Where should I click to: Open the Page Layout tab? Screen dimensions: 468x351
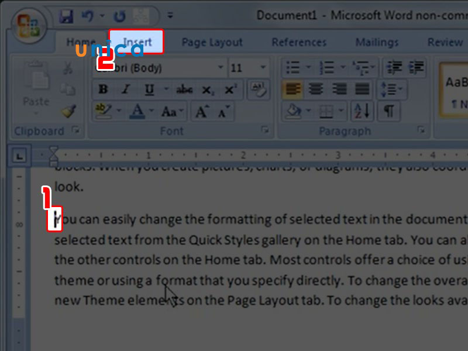[x=212, y=42]
